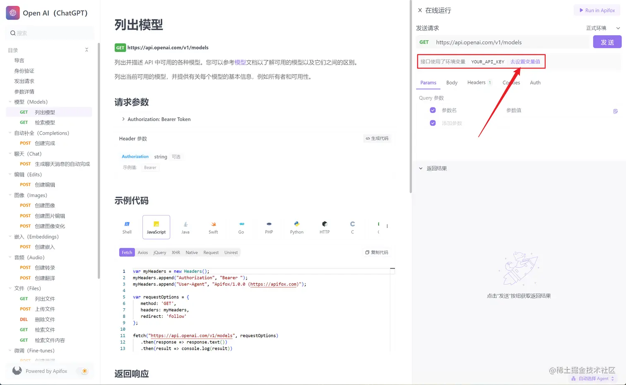Click Run in Apifox button

[x=597, y=10]
